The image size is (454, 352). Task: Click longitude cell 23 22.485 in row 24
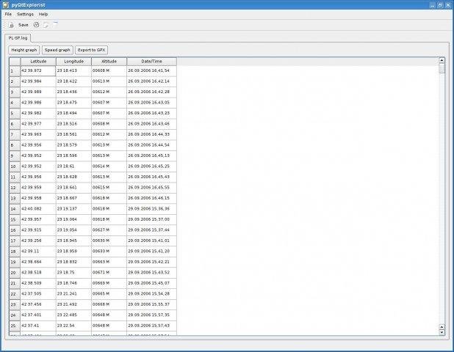click(74, 315)
